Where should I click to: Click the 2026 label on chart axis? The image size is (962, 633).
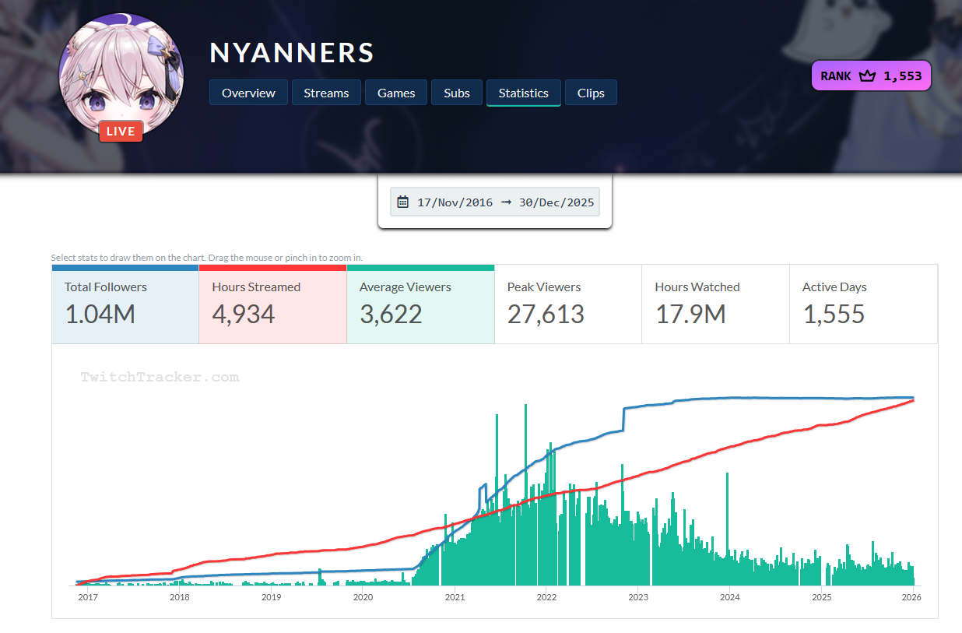911,597
